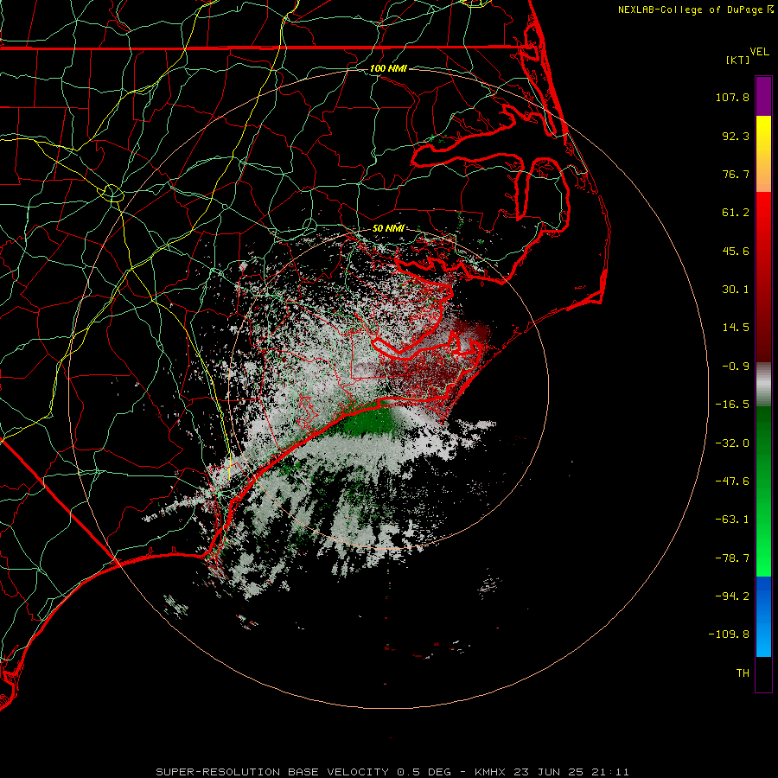Click the dark red outbound velocity area

coord(427,372)
